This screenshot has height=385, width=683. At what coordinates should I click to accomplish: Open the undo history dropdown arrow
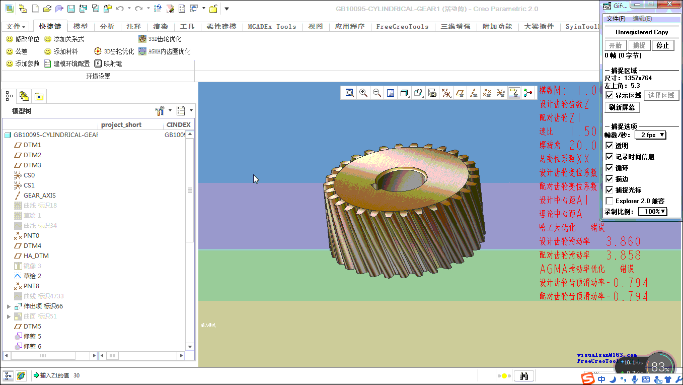click(x=129, y=9)
